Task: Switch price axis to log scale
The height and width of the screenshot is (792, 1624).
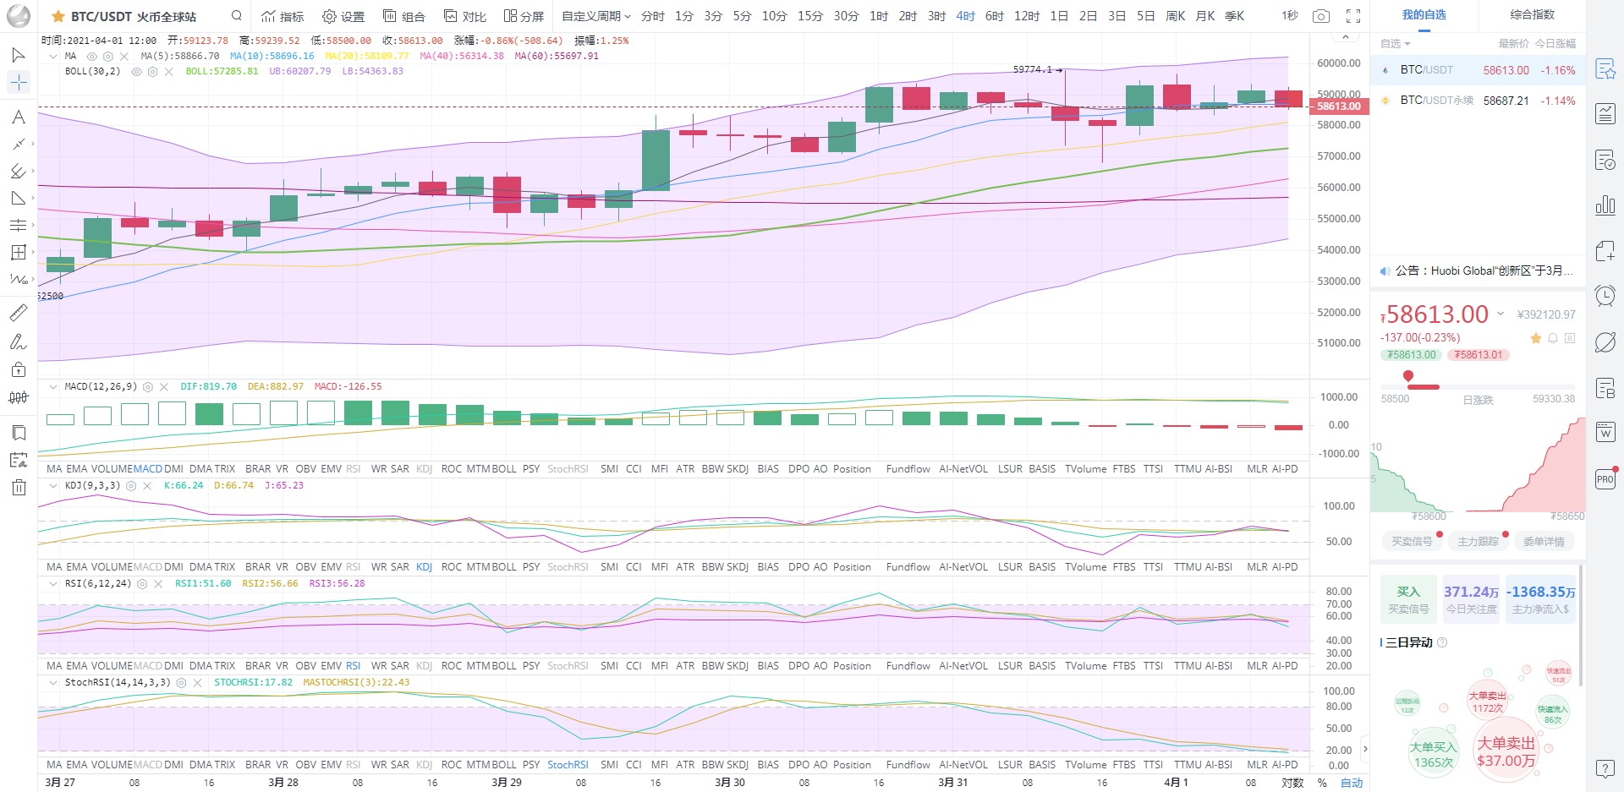Action: [1292, 783]
